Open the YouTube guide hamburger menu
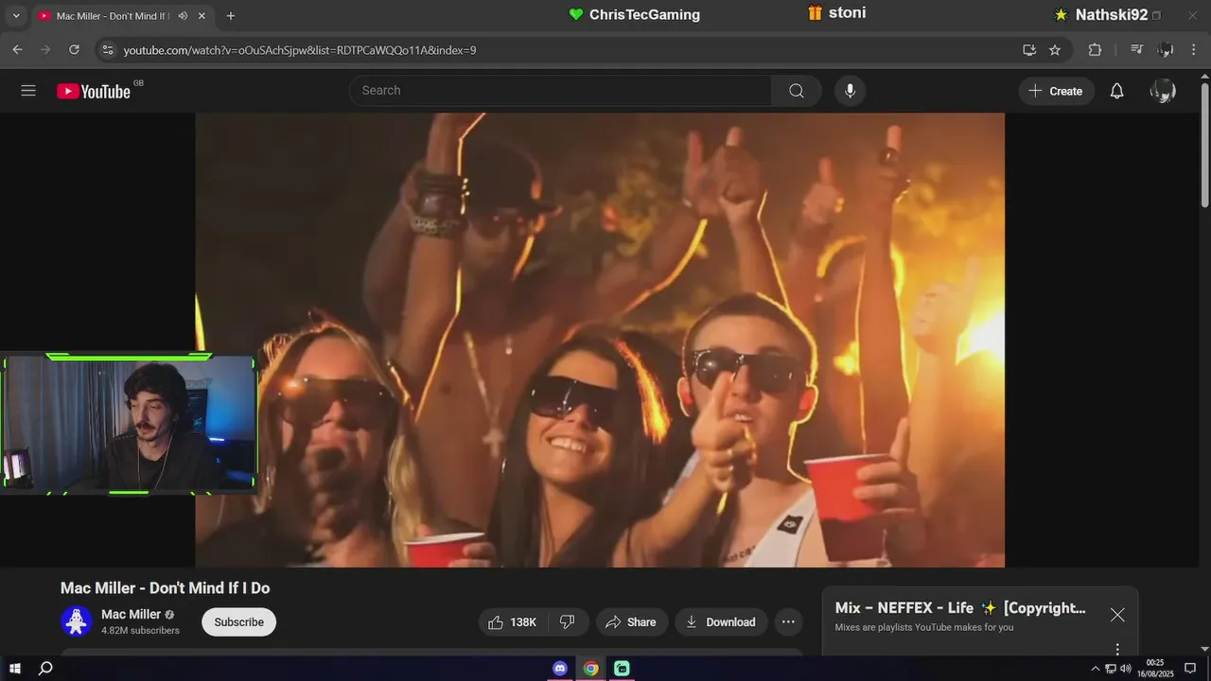This screenshot has height=681, width=1211. 28,91
